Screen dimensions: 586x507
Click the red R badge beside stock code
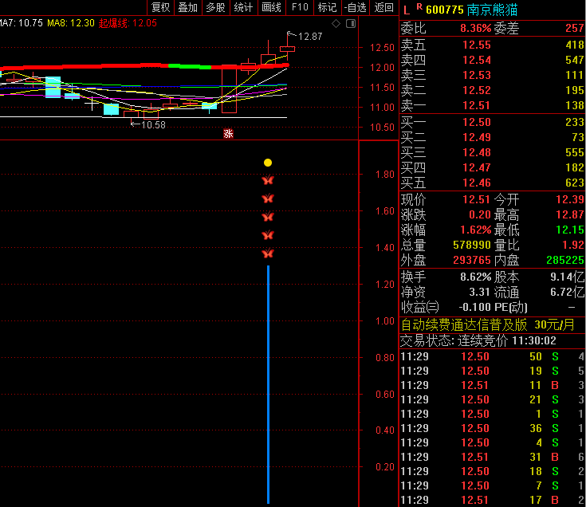point(419,6)
